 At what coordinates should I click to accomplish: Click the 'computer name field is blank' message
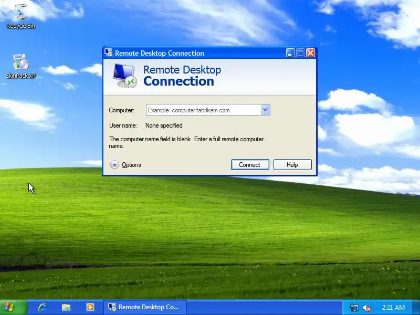click(186, 142)
